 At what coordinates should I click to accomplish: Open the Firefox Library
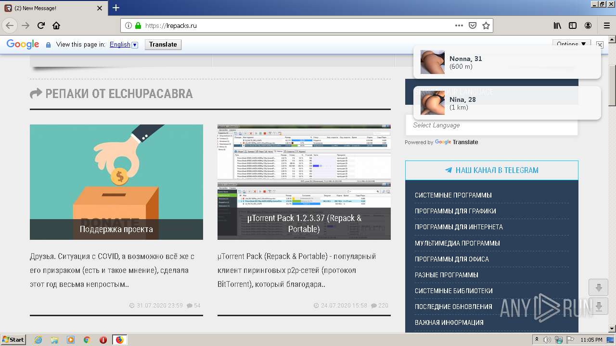(557, 25)
